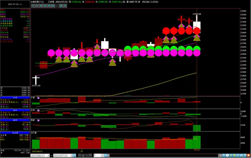The height and width of the screenshot is (158, 251).
Task: Click the closing price 22987.92 in header
Action: tap(116, 2)
